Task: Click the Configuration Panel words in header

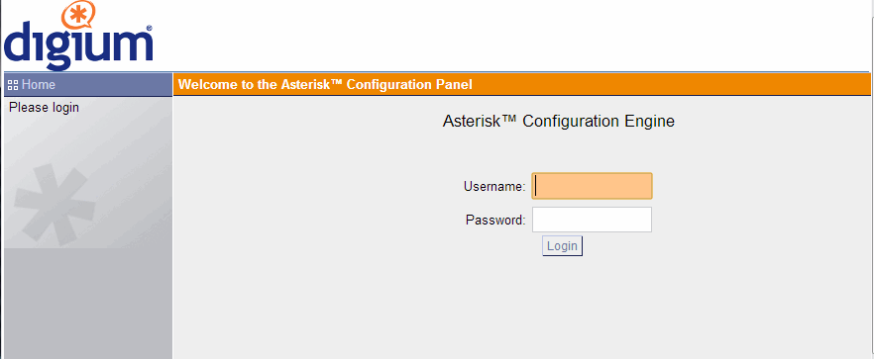Action: (x=409, y=85)
